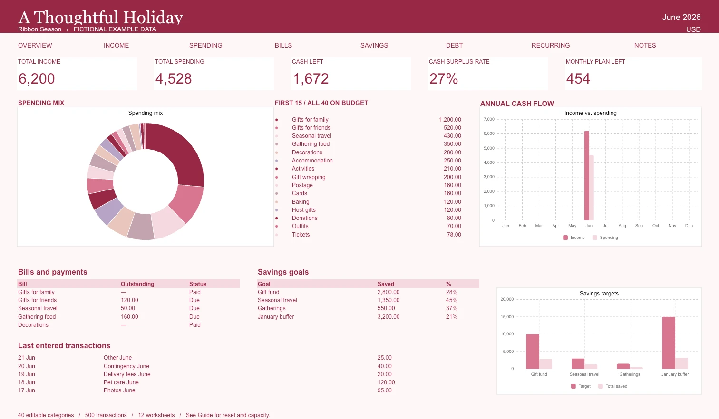Screen dimensions: 719x419
Task: Click the Pet care June amount 120.00
Action: click(x=386, y=382)
